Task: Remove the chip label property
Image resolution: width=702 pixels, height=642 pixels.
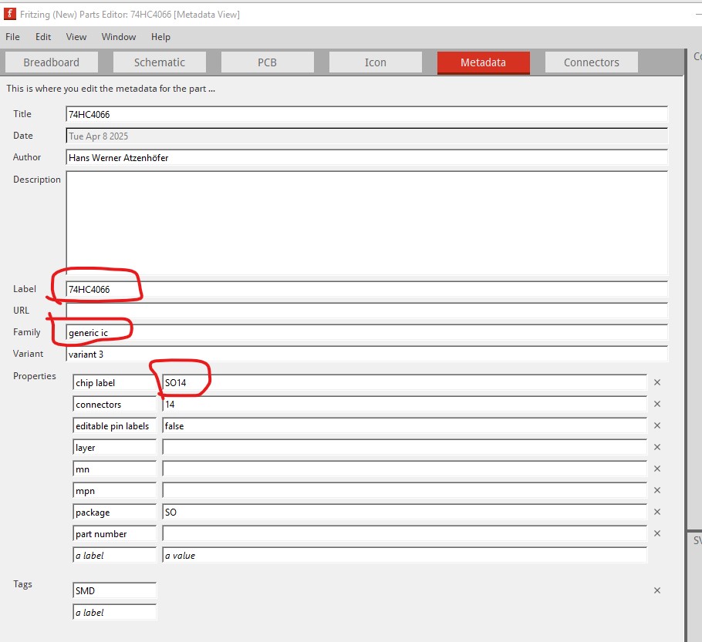Action: (656, 382)
